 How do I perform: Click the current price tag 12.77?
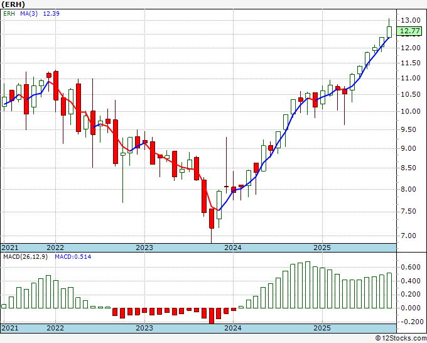[x=409, y=31]
